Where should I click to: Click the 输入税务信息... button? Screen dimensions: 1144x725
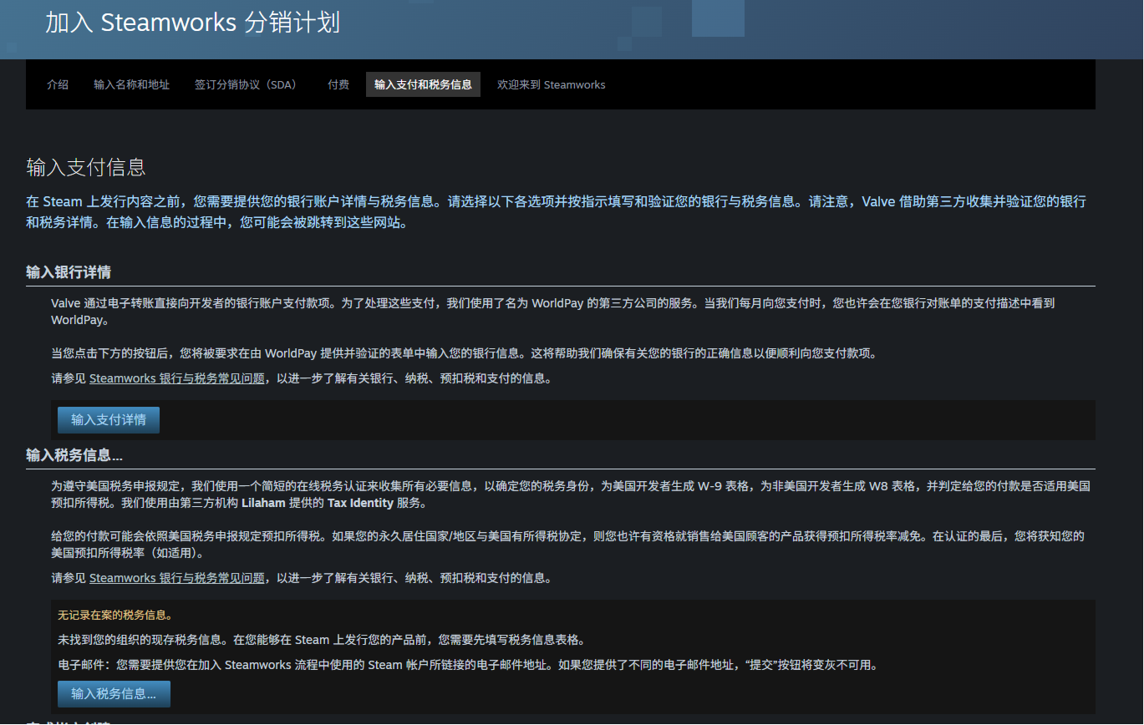114,694
